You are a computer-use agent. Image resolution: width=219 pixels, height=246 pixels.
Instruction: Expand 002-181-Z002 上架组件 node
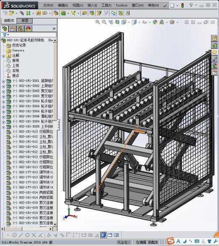(x=3, y=87)
